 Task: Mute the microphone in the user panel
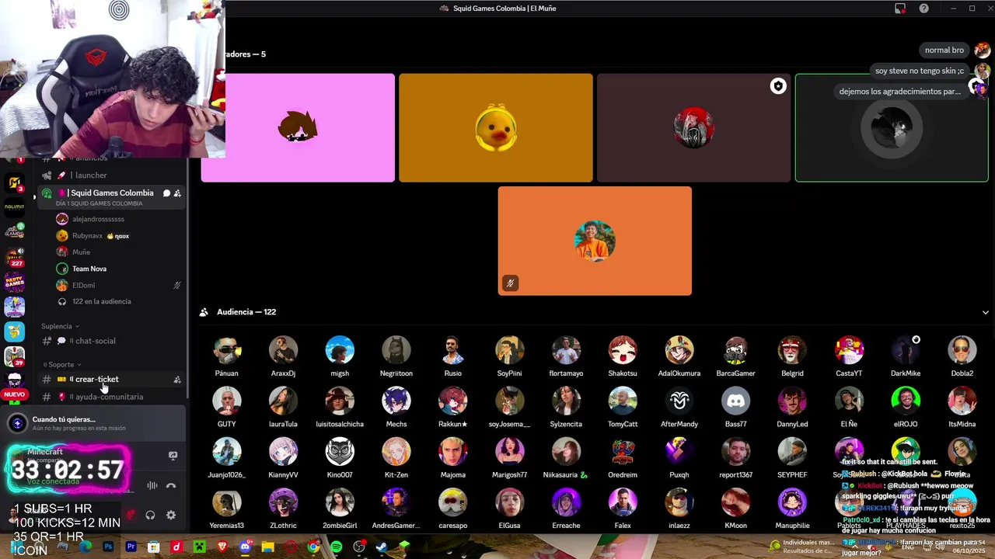(131, 515)
